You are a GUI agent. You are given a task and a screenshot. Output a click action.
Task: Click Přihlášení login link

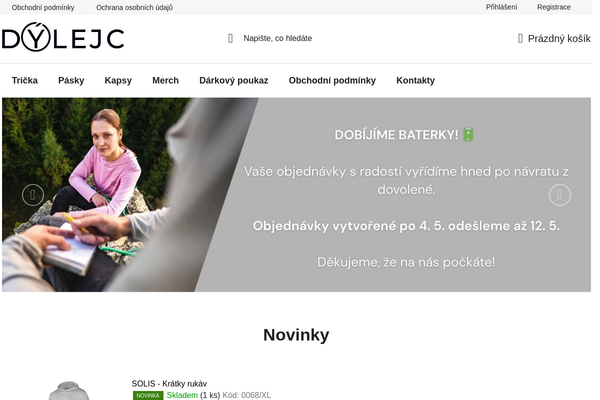click(x=501, y=7)
